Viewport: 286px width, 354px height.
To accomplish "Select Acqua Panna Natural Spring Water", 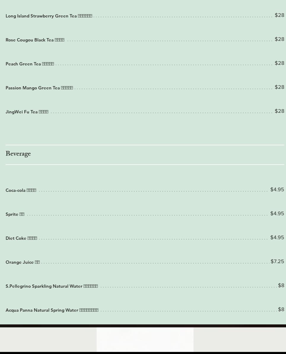I will 52,310.
